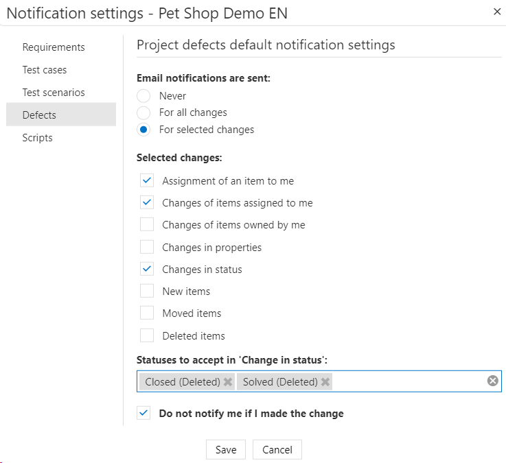This screenshot has height=463, width=506.
Task: Enable notifications for New items
Action: point(147,292)
